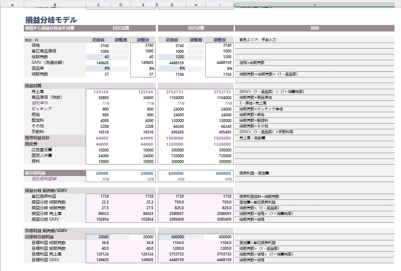The width and height of the screenshot is (401, 271).
Task: Select the 限界利益合計 row label
Action: pos(55,138)
